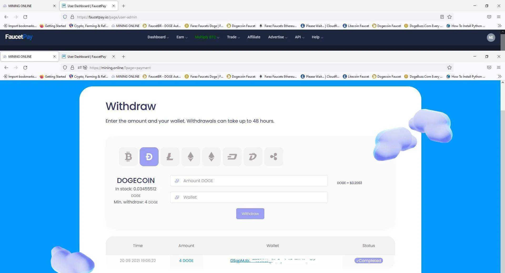This screenshot has height=273, width=505.
Task: Open tracking protection shield on faucetpay.io address bar
Action: coord(65,17)
